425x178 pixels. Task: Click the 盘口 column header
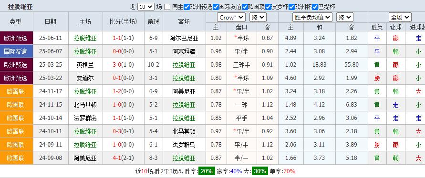(x=241, y=27)
